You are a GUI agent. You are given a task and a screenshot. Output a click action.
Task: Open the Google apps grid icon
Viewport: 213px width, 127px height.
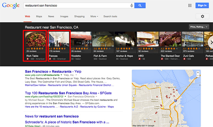tap(190, 6)
